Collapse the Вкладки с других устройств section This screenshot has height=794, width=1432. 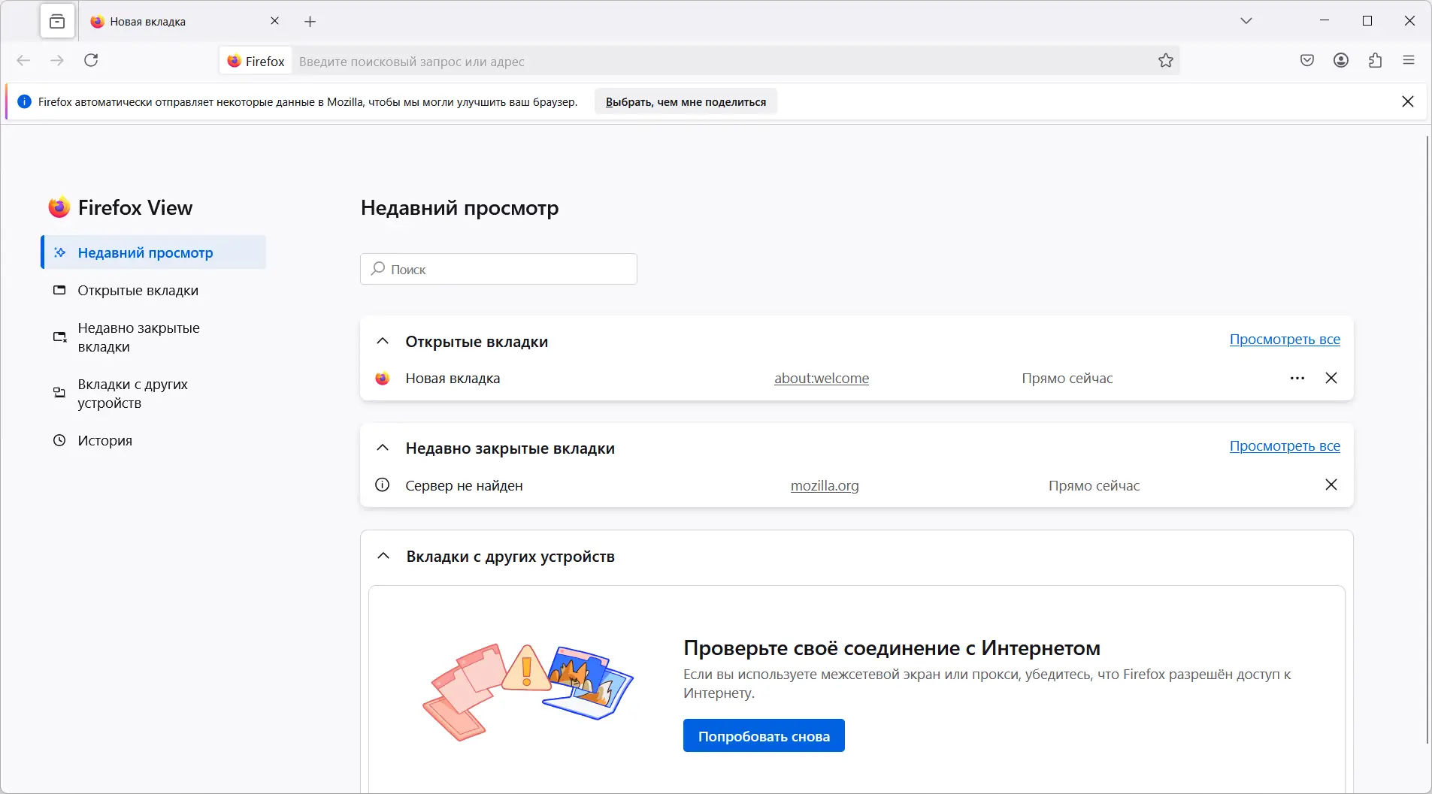383,556
